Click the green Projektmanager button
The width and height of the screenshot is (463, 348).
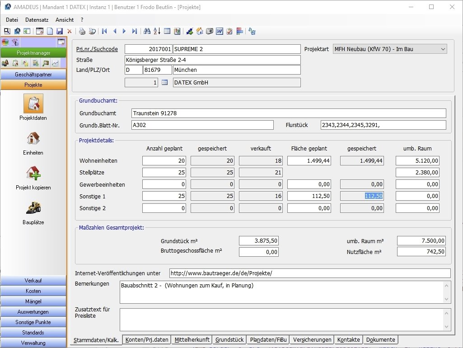coord(33,53)
